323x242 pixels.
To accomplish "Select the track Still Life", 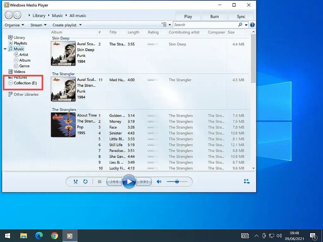I will (x=116, y=145).
